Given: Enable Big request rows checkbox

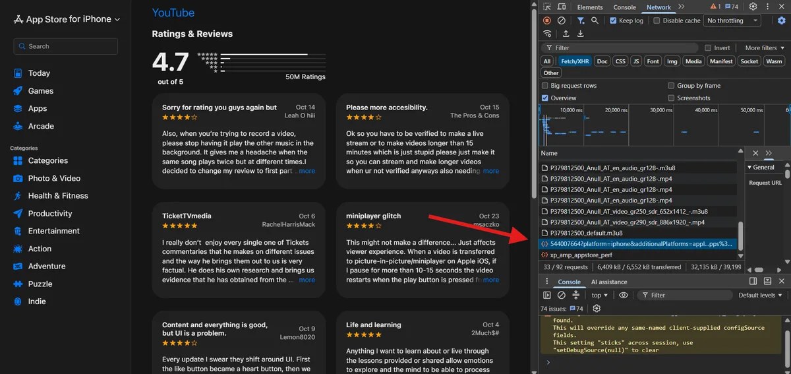Looking at the screenshot, I should (x=545, y=86).
